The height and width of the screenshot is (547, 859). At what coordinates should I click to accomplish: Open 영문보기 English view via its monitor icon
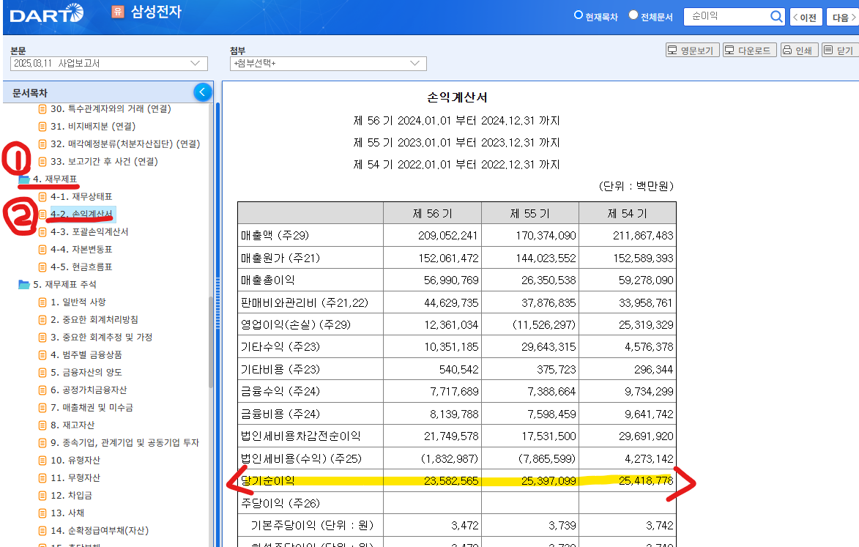[x=674, y=50]
